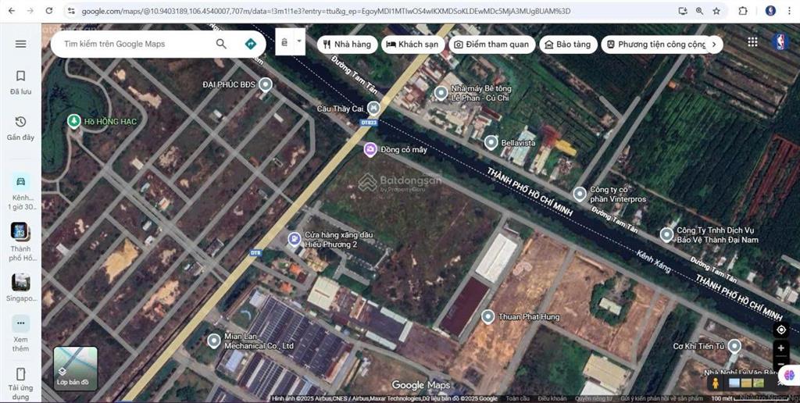This screenshot has width=800, height=403.
Task: Select the Kênh driving route shortcut
Action: [21, 192]
